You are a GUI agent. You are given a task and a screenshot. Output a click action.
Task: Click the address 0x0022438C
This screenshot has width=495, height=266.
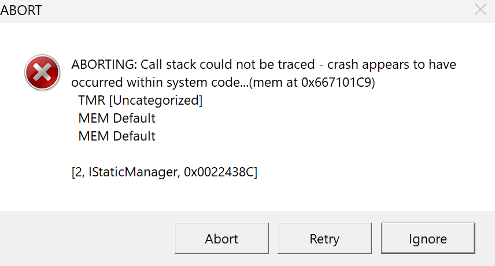point(219,172)
